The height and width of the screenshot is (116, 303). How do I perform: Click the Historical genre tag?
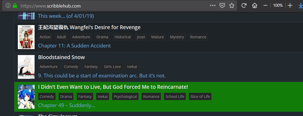(122, 37)
